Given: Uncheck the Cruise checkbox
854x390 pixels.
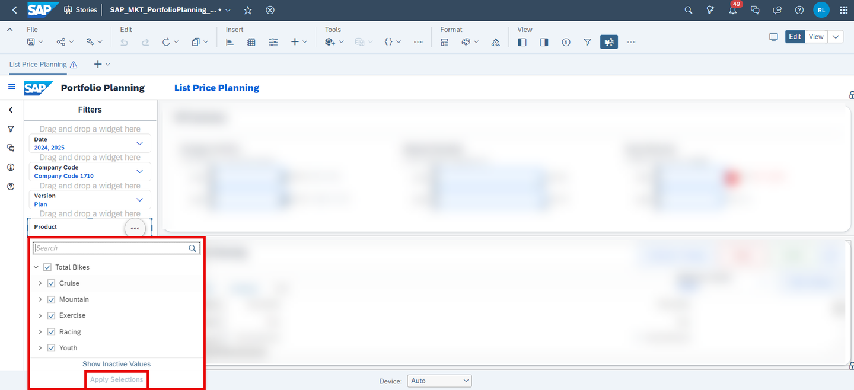Looking at the screenshot, I should [51, 283].
